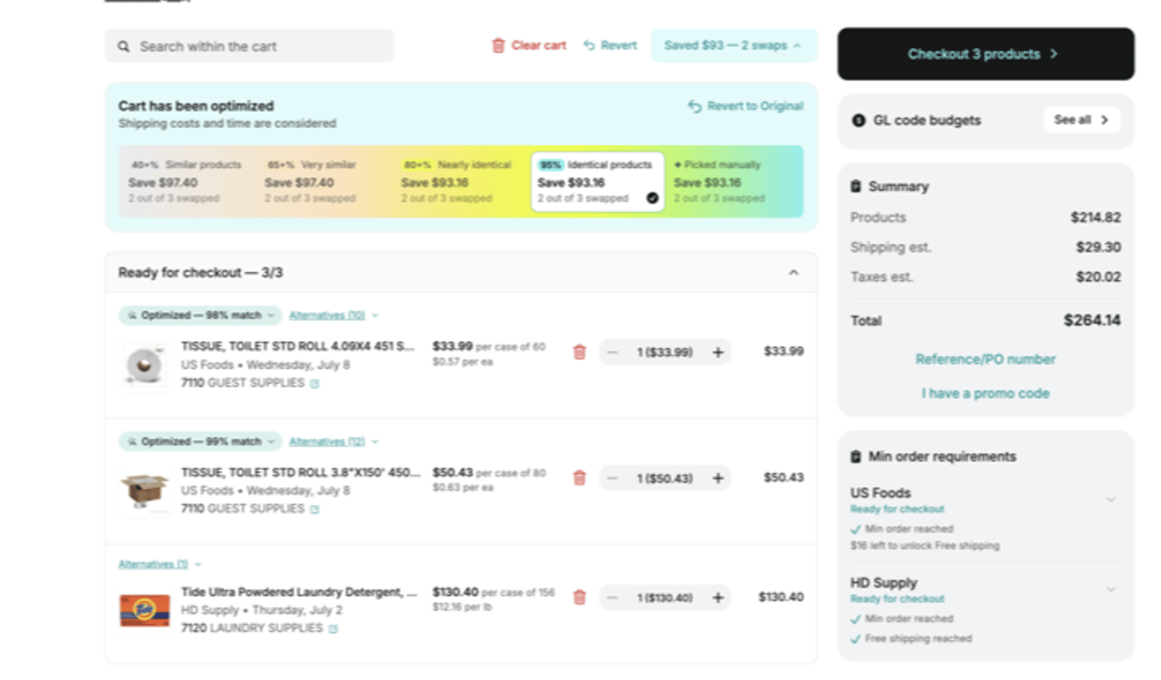Viewport: 1161px width, 680px height.
Task: Search within the cart field
Action: point(249,46)
